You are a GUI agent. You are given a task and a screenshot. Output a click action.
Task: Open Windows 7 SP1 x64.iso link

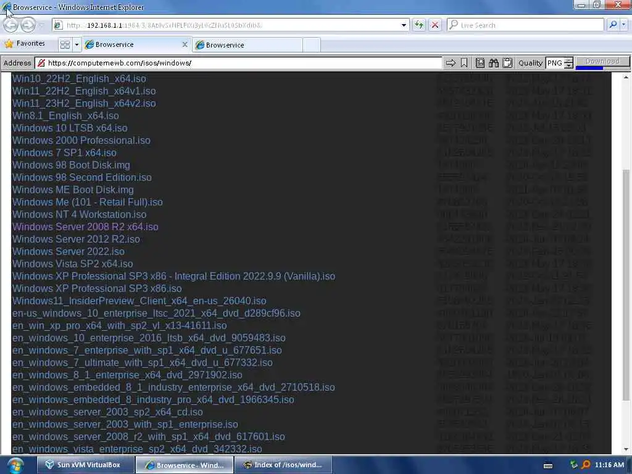pyautogui.click(x=64, y=153)
